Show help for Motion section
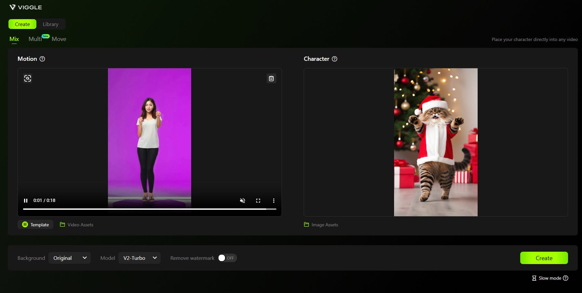Screen dimensions: 582x293 tap(42, 59)
